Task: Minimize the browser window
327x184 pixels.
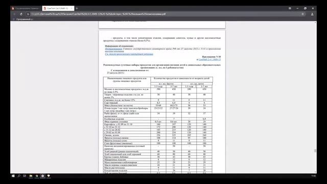Action: pos(297,8)
